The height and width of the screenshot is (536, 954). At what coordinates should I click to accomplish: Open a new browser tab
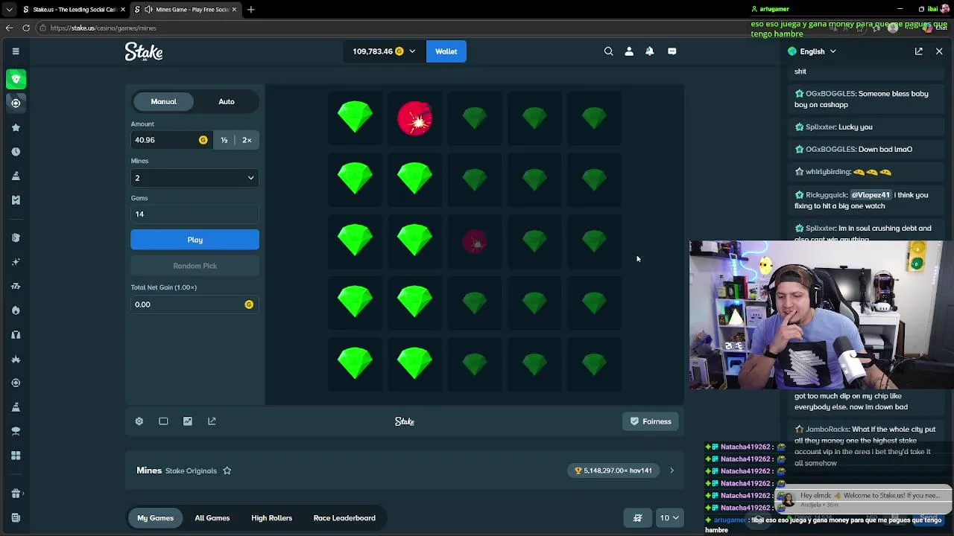[x=251, y=10]
